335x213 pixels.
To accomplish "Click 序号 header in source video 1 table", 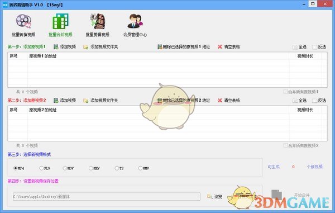I will pyautogui.click(x=13, y=56).
